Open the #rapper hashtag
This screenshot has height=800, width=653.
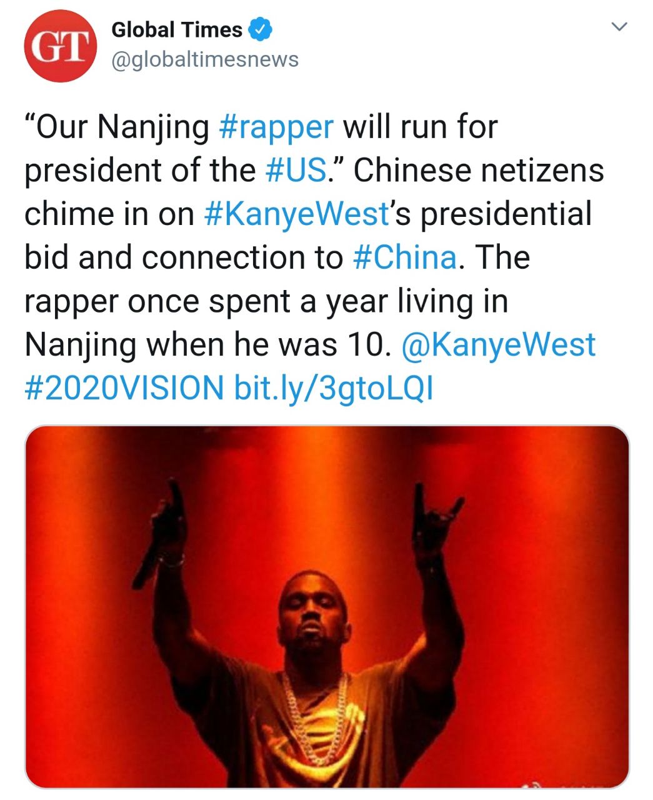pyautogui.click(x=277, y=127)
